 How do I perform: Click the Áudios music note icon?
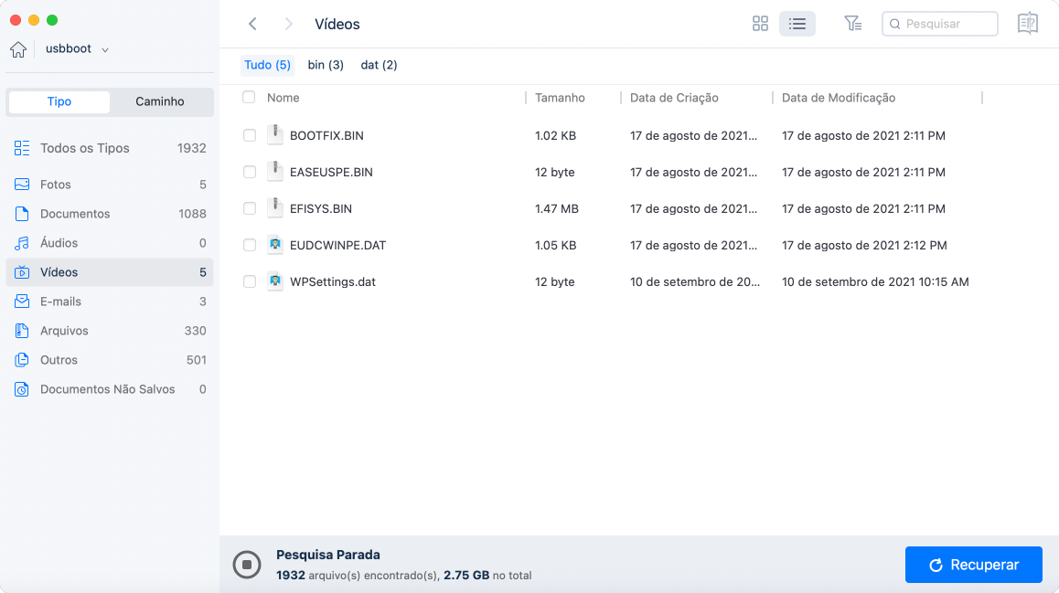(x=22, y=243)
